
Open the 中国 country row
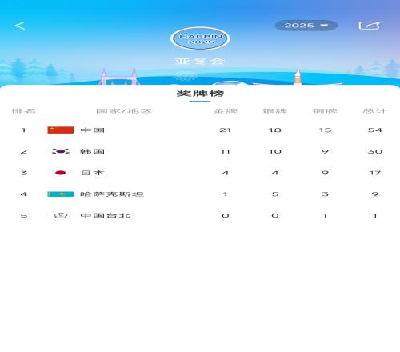pos(200,130)
